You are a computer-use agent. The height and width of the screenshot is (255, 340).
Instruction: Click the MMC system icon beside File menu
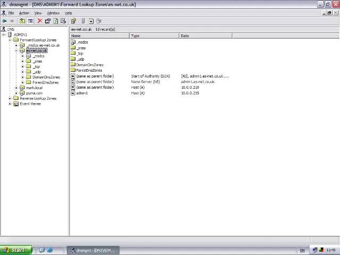coord(4,13)
